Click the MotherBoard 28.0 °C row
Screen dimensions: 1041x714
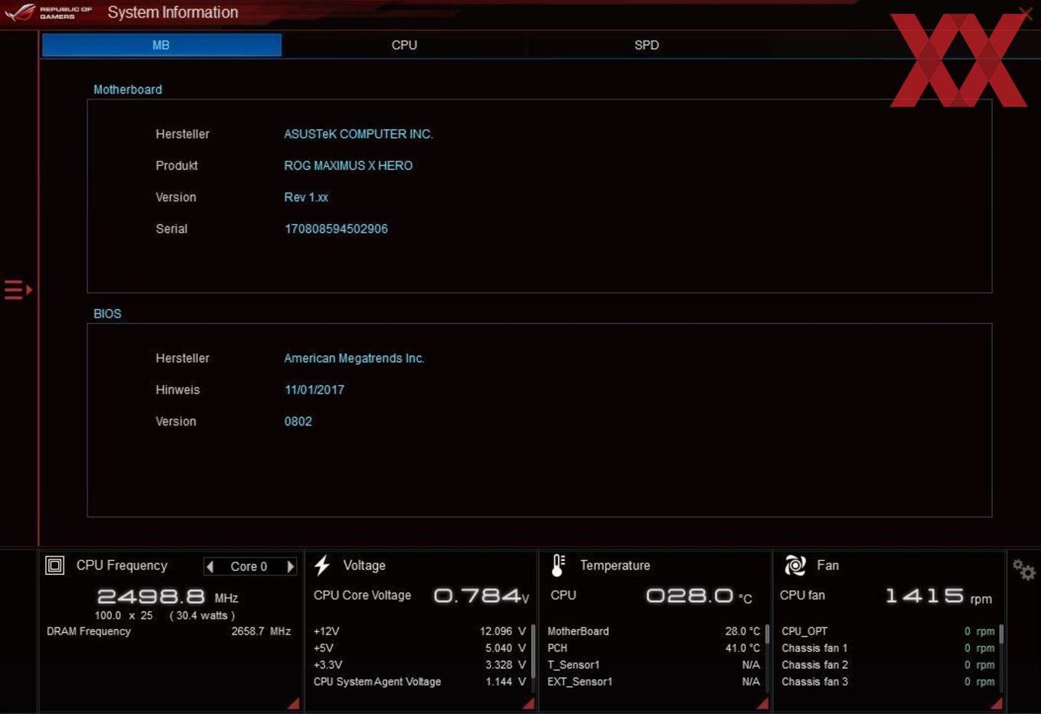[x=654, y=631]
